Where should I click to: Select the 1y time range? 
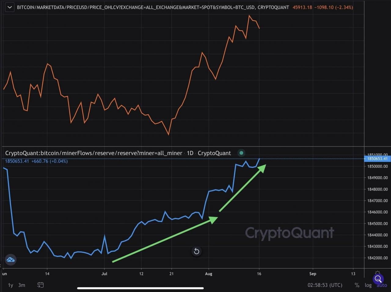[x=10, y=285]
